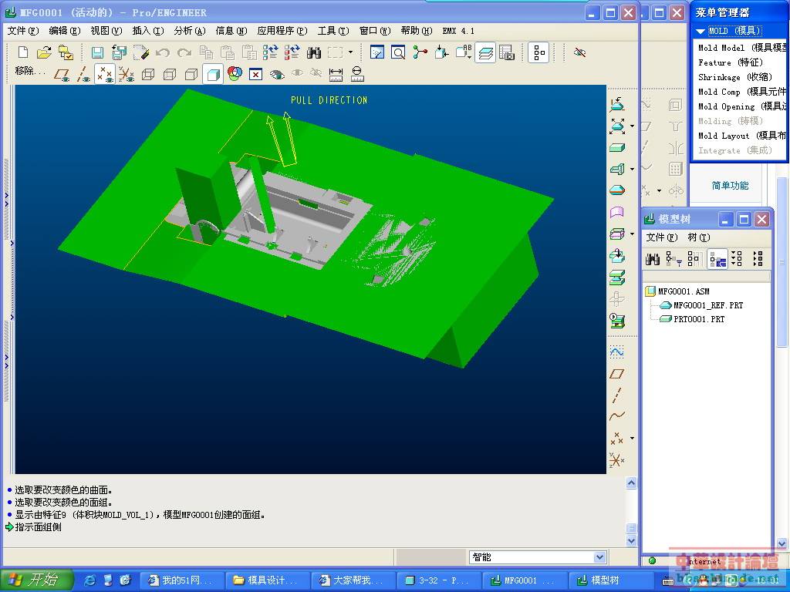
Task: Create a new file with the blank page icon
Action: pyautogui.click(x=23, y=52)
